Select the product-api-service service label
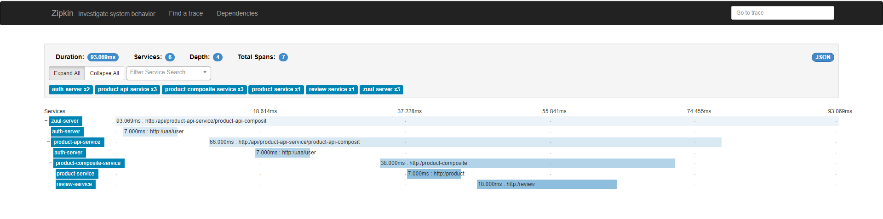 tap(77, 142)
